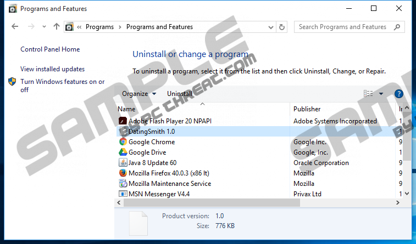The height and width of the screenshot is (244, 416).
Task: Click the Google Drive icon
Action: coord(123,152)
